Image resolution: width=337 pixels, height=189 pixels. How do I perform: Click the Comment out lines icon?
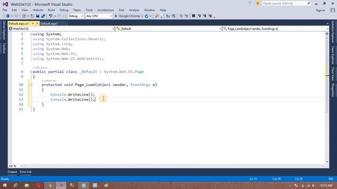point(181,16)
